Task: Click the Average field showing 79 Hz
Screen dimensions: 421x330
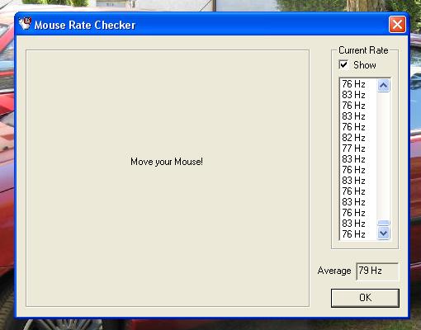Action: [x=377, y=271]
